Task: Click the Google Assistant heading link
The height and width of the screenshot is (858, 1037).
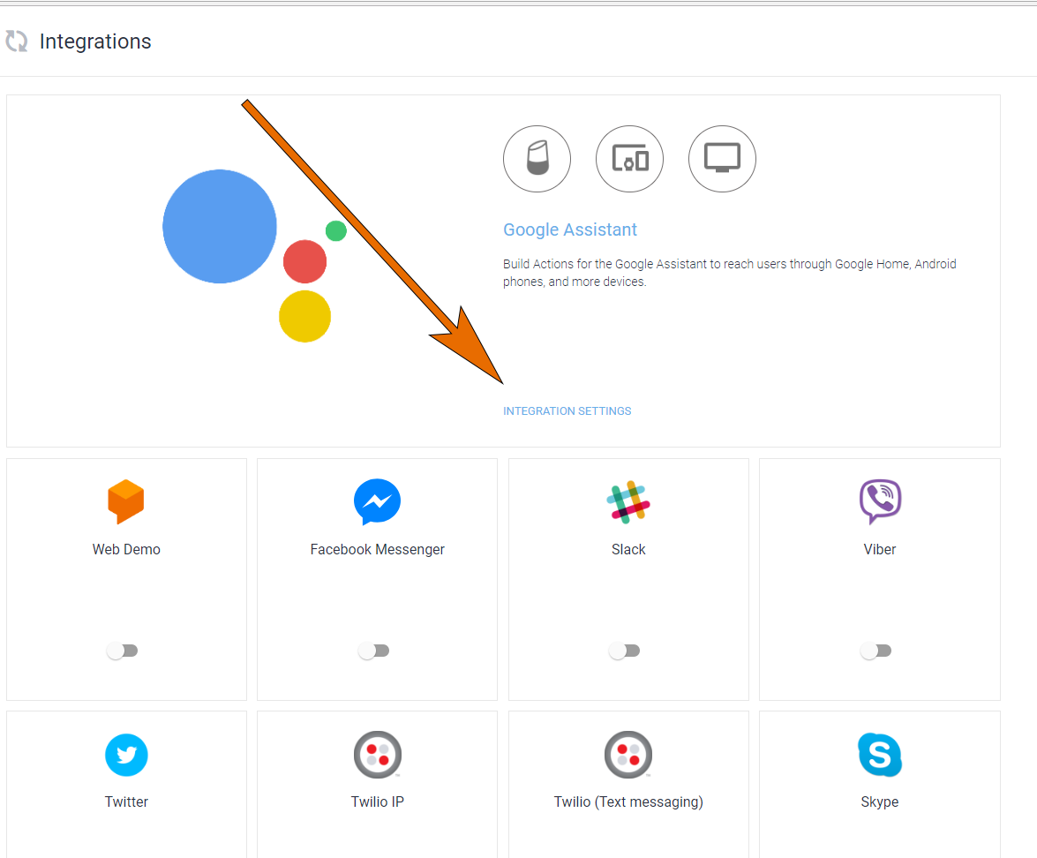Action: [x=570, y=230]
